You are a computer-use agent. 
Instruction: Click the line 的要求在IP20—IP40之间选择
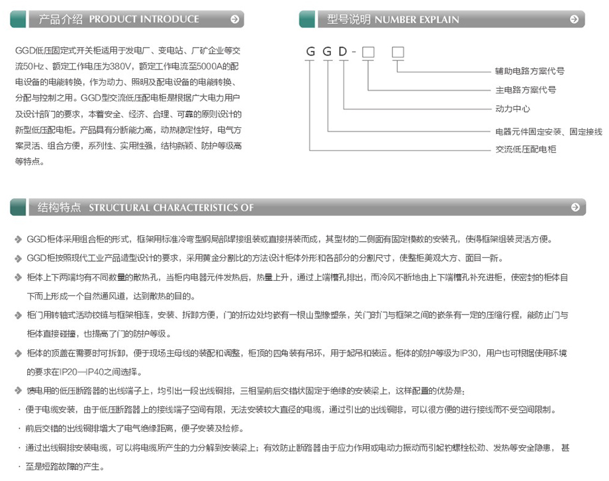(x=84, y=372)
